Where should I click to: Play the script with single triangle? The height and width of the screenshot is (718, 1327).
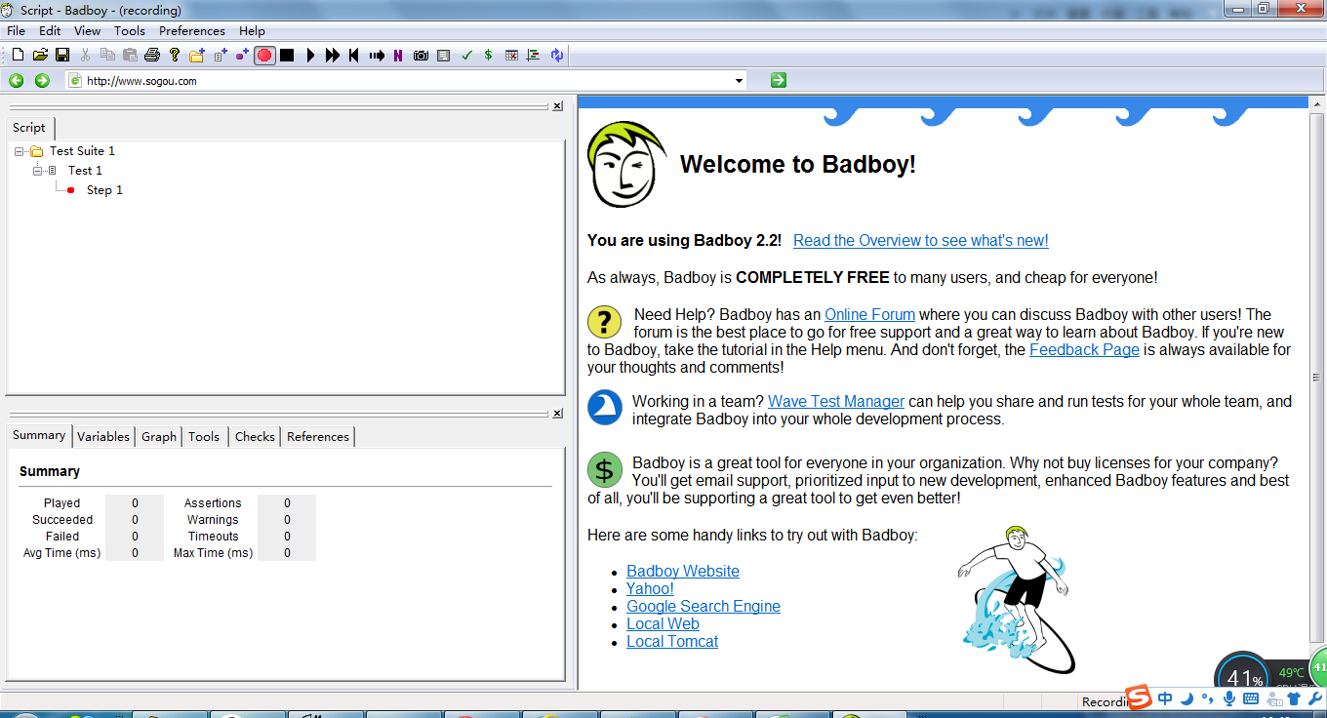click(310, 56)
